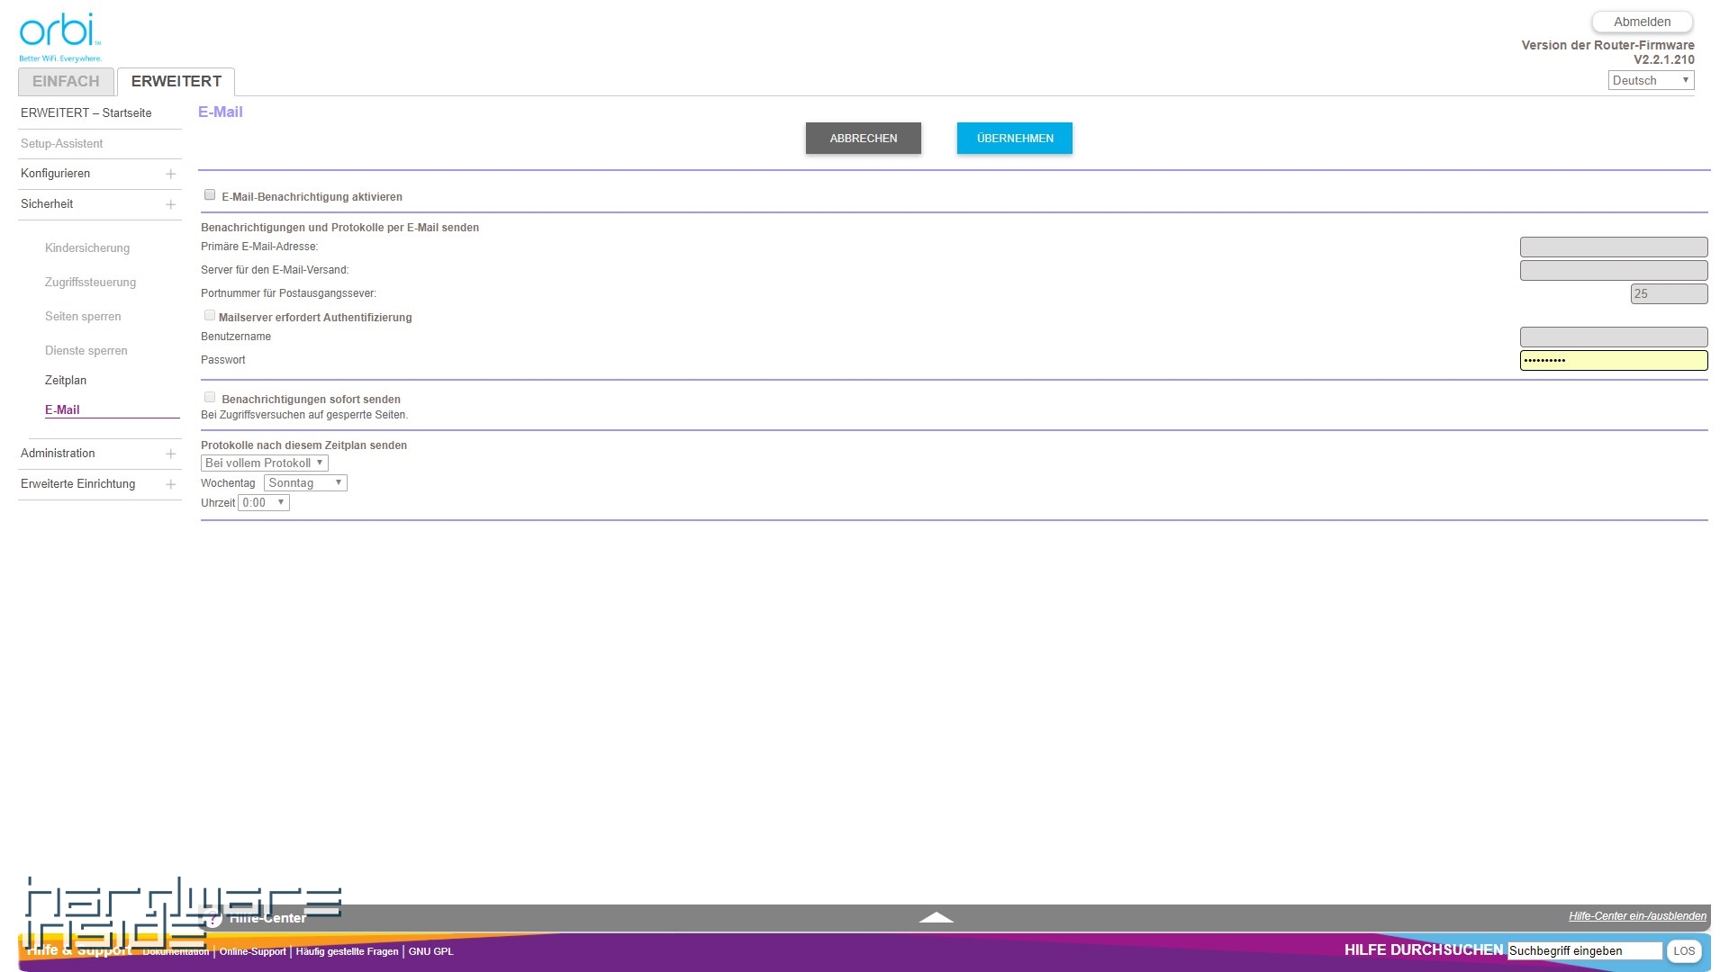This screenshot has width=1729, height=972.
Task: Open the Uhrzeit dropdown
Action: tap(263, 502)
